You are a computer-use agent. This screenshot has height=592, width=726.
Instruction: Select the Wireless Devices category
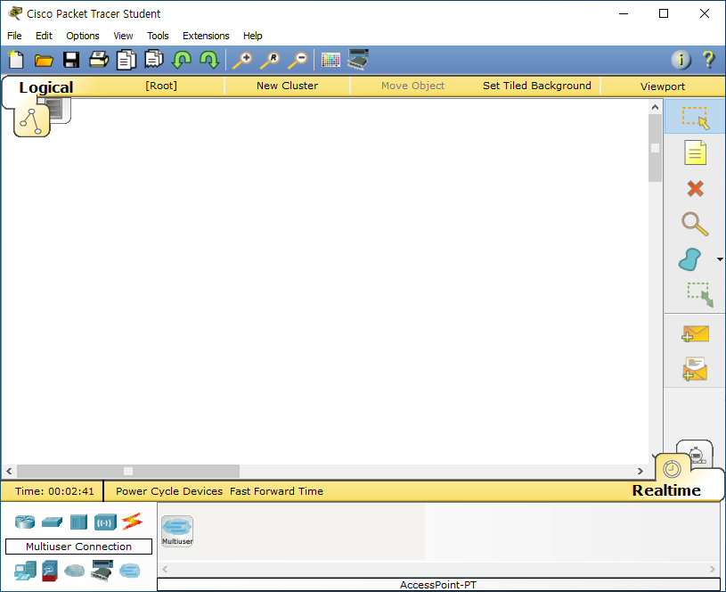click(105, 522)
